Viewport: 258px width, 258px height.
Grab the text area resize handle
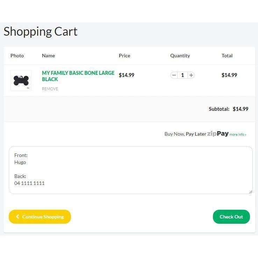tap(250, 192)
